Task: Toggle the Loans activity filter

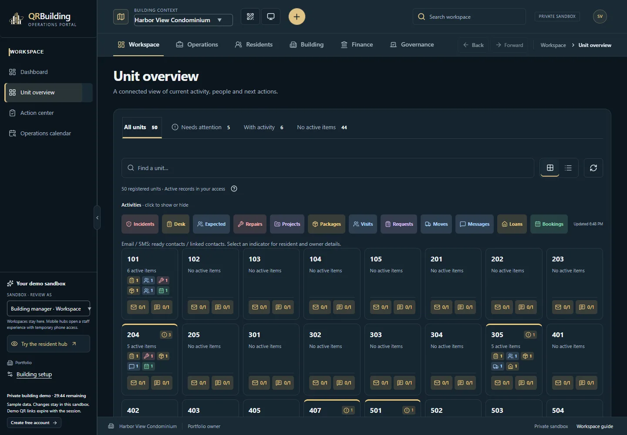Action: (x=512, y=224)
